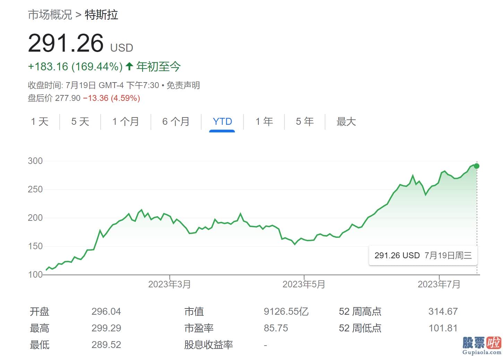Switch to the 1 个月 range tab
This screenshot has width=503, height=356.
click(x=126, y=122)
